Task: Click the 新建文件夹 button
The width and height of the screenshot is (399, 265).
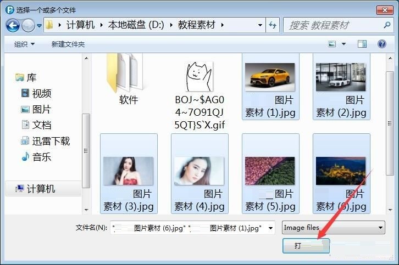Action: [x=68, y=44]
